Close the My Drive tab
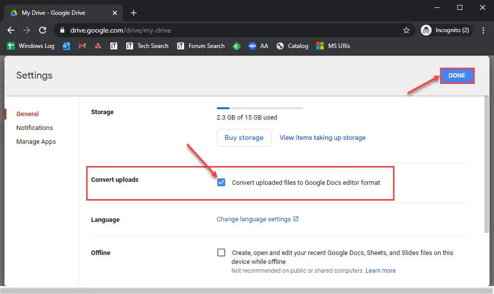 coord(115,13)
